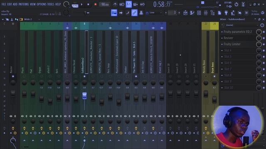
Task: Mute the Master mixer track
Action: tap(13, 77)
